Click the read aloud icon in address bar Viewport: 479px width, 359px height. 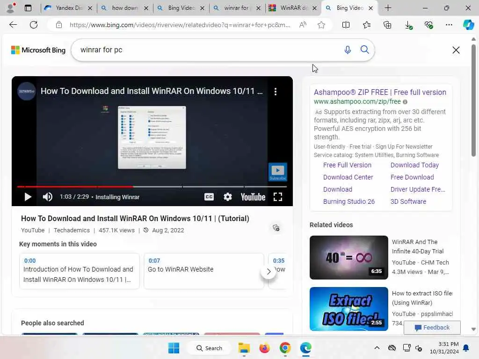pyautogui.click(x=303, y=25)
